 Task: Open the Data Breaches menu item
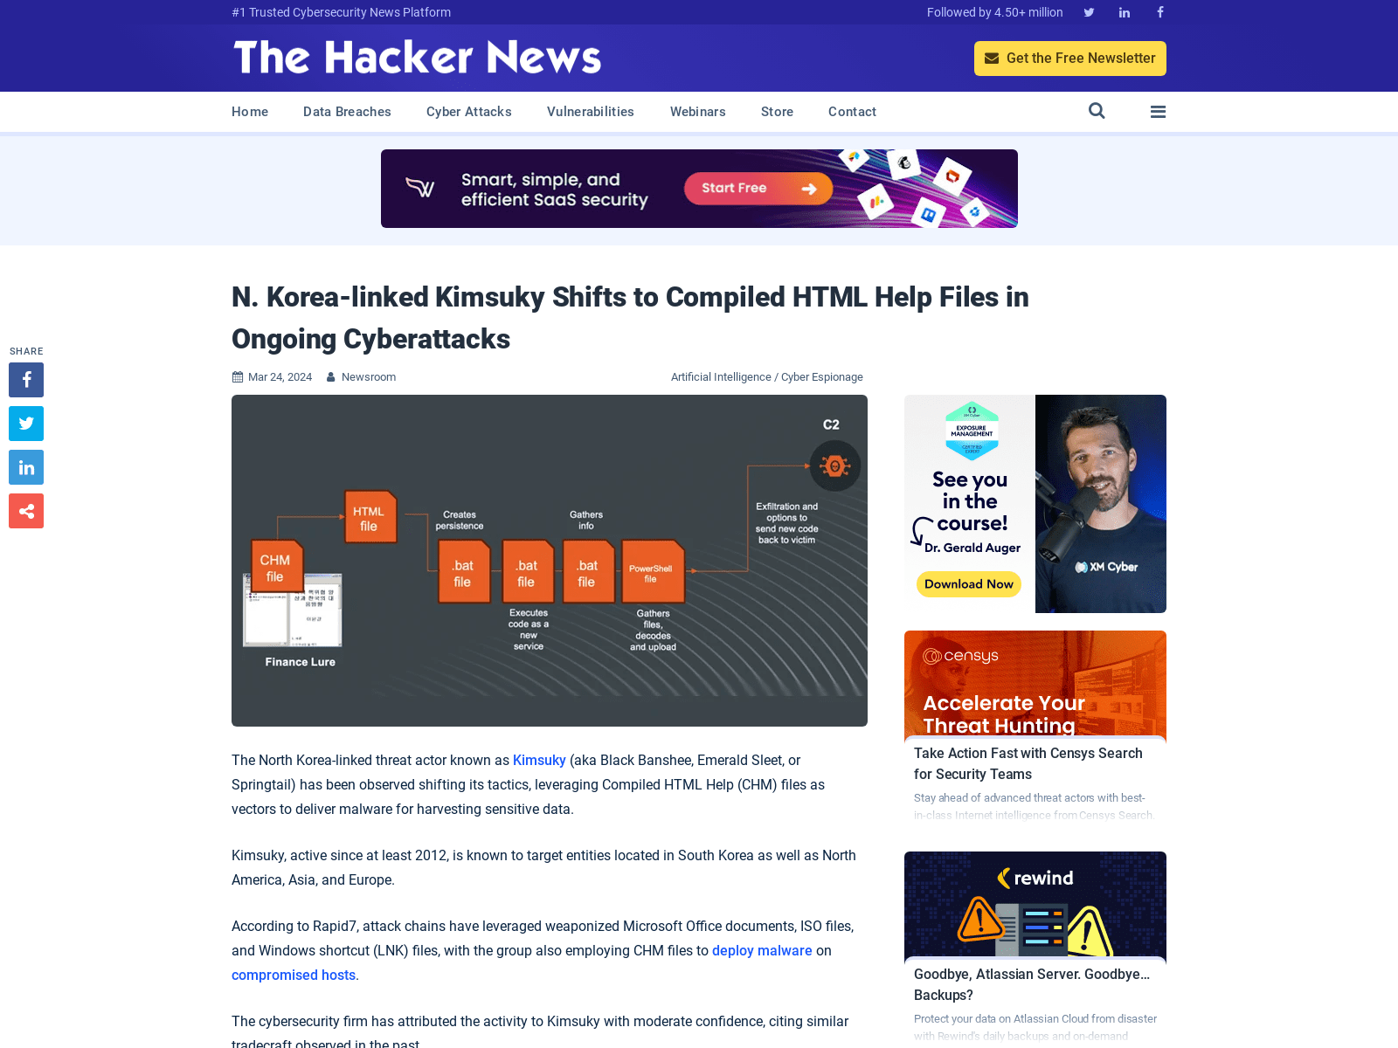pyautogui.click(x=347, y=112)
